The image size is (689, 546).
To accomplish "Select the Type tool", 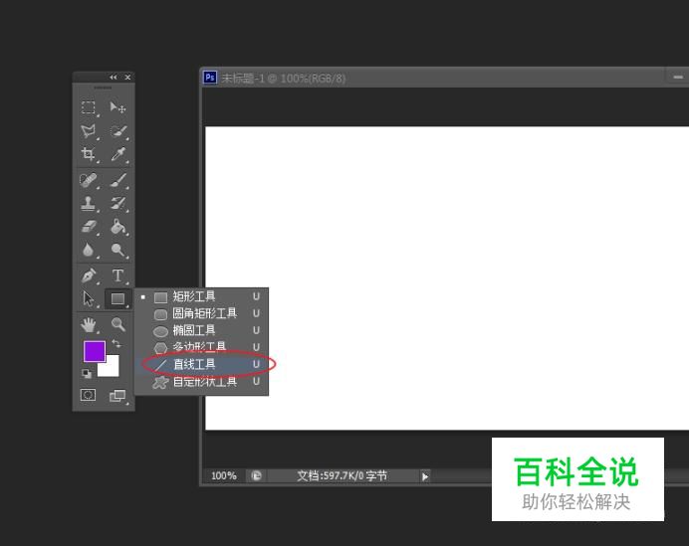I will click(117, 275).
